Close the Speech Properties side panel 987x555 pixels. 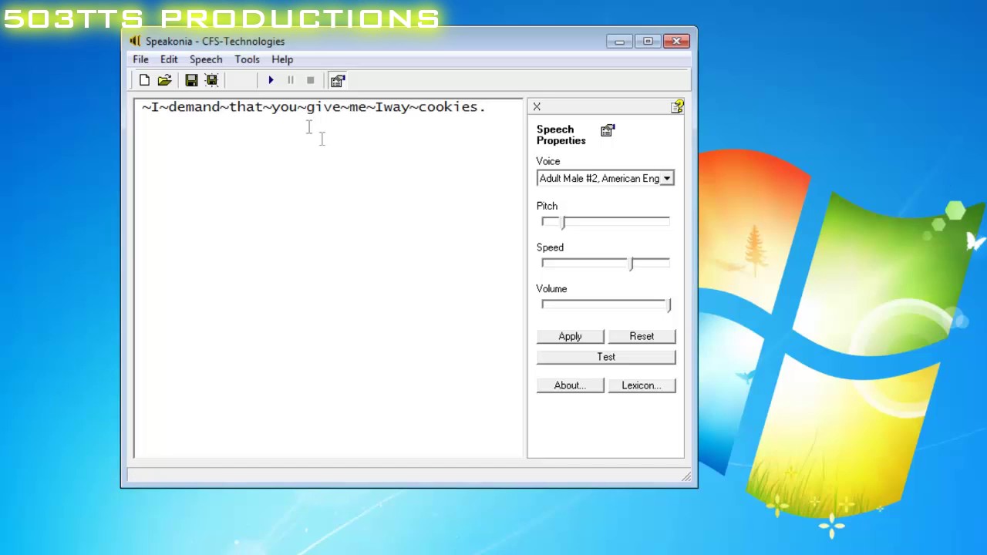pyautogui.click(x=537, y=106)
